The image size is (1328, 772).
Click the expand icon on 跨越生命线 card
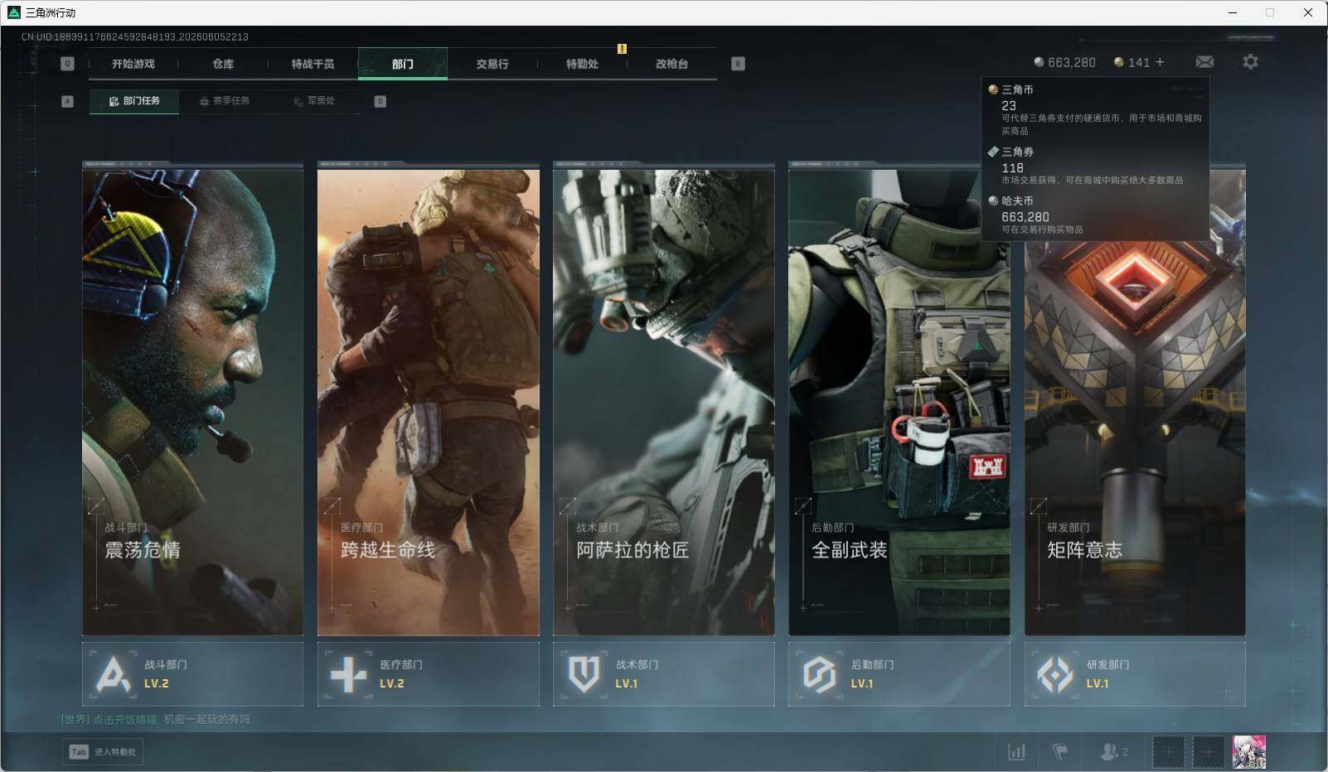(332, 505)
